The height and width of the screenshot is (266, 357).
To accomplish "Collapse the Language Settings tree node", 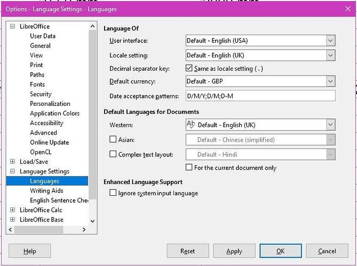I will (12, 171).
